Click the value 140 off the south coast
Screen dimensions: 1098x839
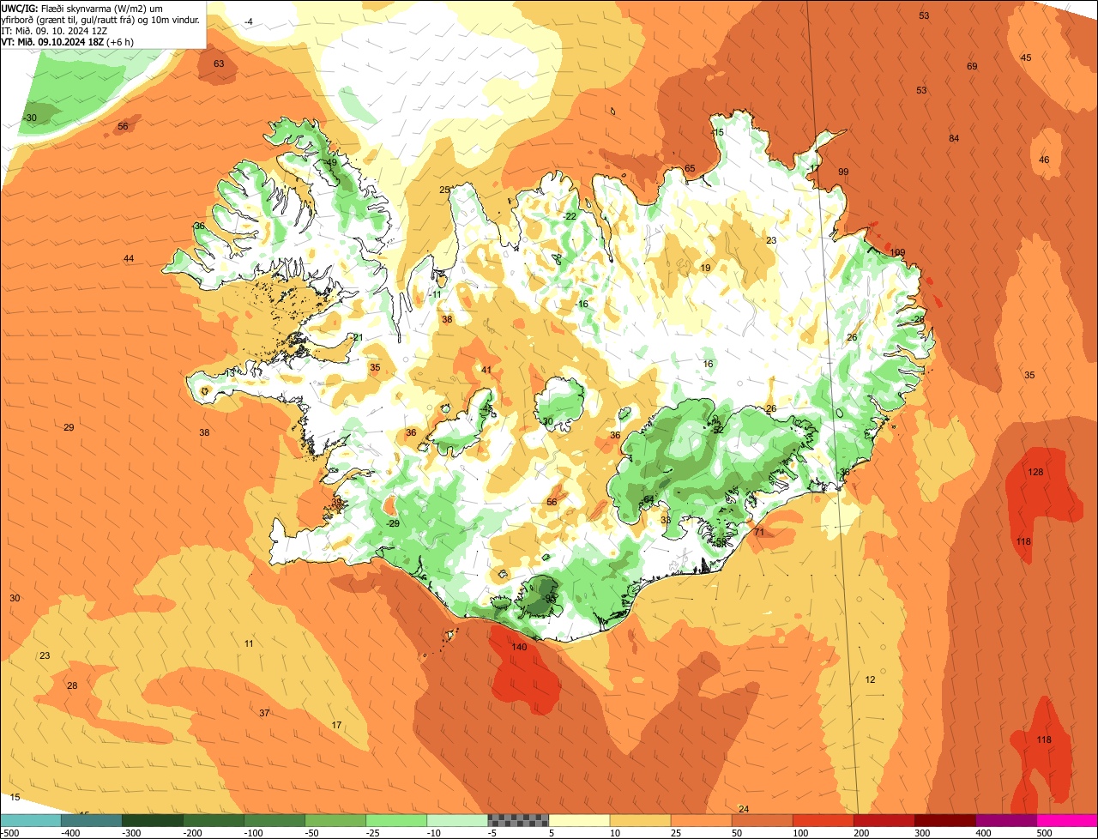point(519,647)
